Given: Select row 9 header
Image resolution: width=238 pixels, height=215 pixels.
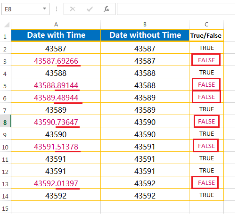Looking at the screenshot, I should pos(5,133).
